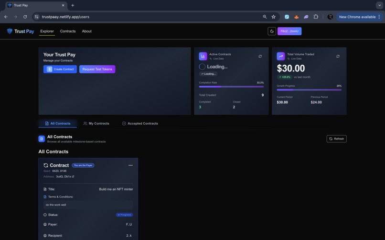Click the Status clock icon
Screen dimensions: 385x240
(x=45, y=215)
